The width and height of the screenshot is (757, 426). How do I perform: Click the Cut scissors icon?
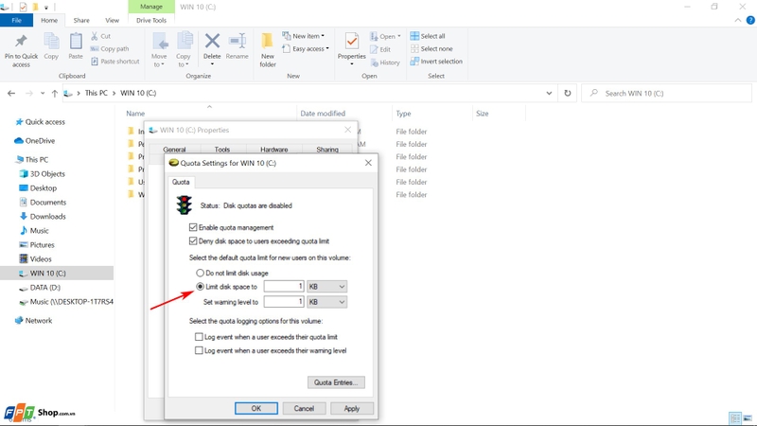click(x=95, y=36)
